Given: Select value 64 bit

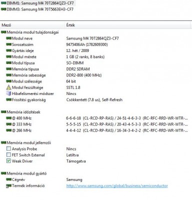Looking at the screenshot, I should pyautogui.click(x=71, y=81).
